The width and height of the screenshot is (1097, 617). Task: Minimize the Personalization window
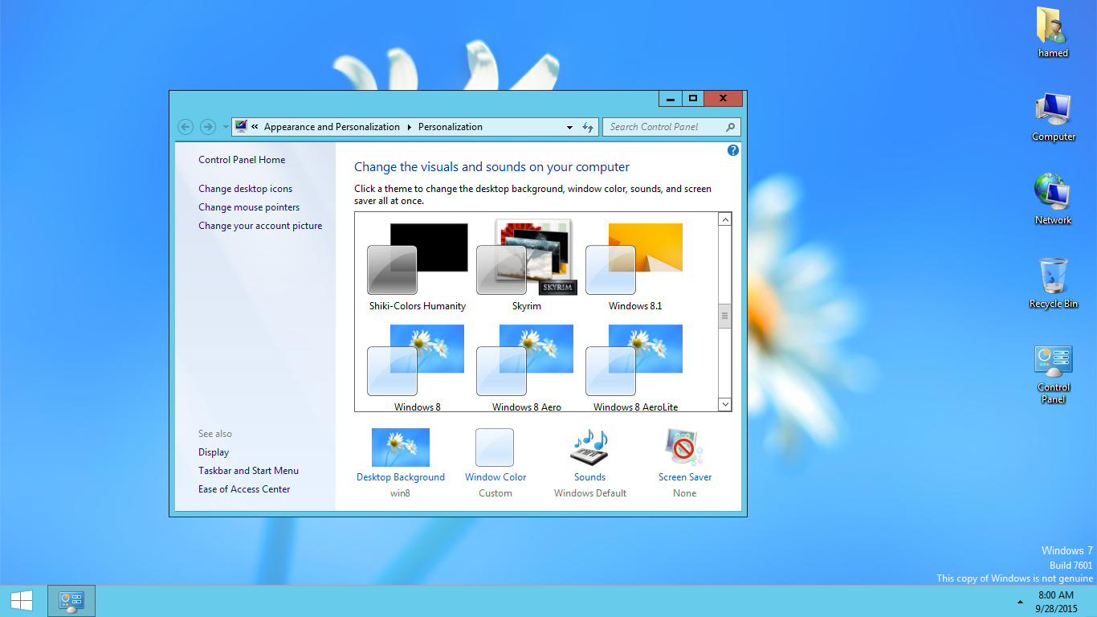point(670,99)
